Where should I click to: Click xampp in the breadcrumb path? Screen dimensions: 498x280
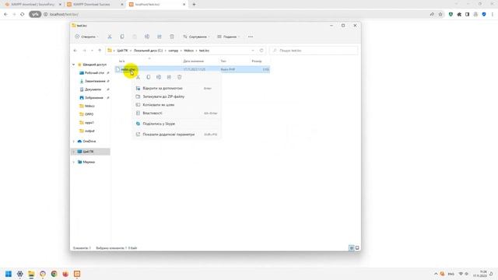click(x=173, y=51)
